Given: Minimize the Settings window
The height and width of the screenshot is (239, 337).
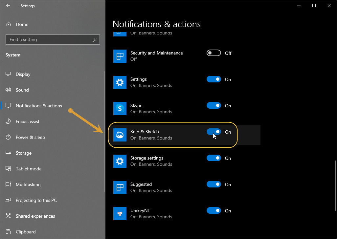Looking at the screenshot, I should click(x=299, y=6).
